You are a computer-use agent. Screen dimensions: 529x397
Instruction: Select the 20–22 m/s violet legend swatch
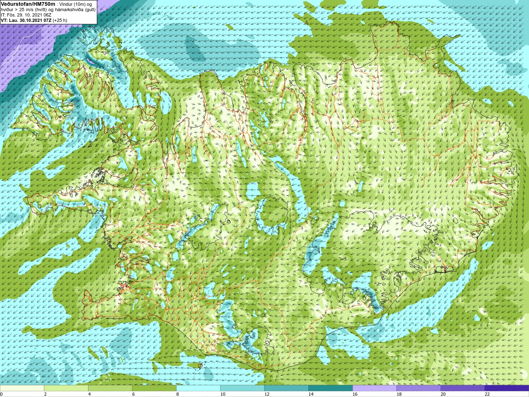click(463, 388)
